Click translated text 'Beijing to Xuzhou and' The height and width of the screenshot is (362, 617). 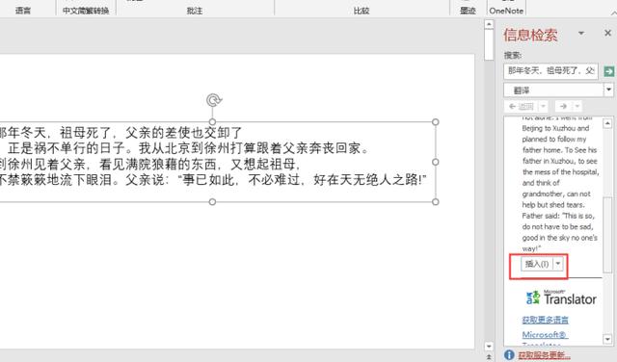click(x=555, y=128)
